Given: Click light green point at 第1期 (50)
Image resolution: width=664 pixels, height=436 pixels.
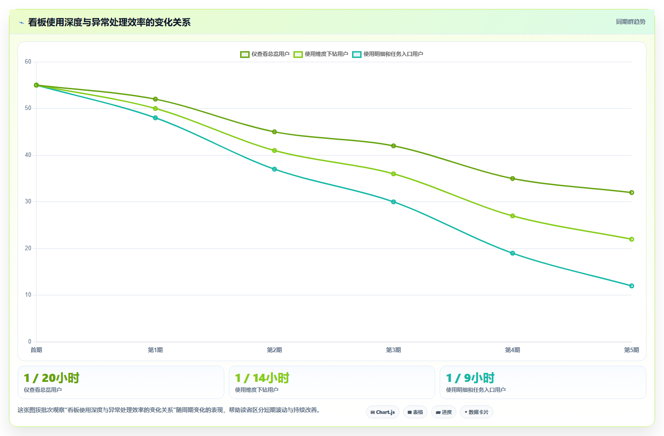Looking at the screenshot, I should pyautogui.click(x=155, y=109).
